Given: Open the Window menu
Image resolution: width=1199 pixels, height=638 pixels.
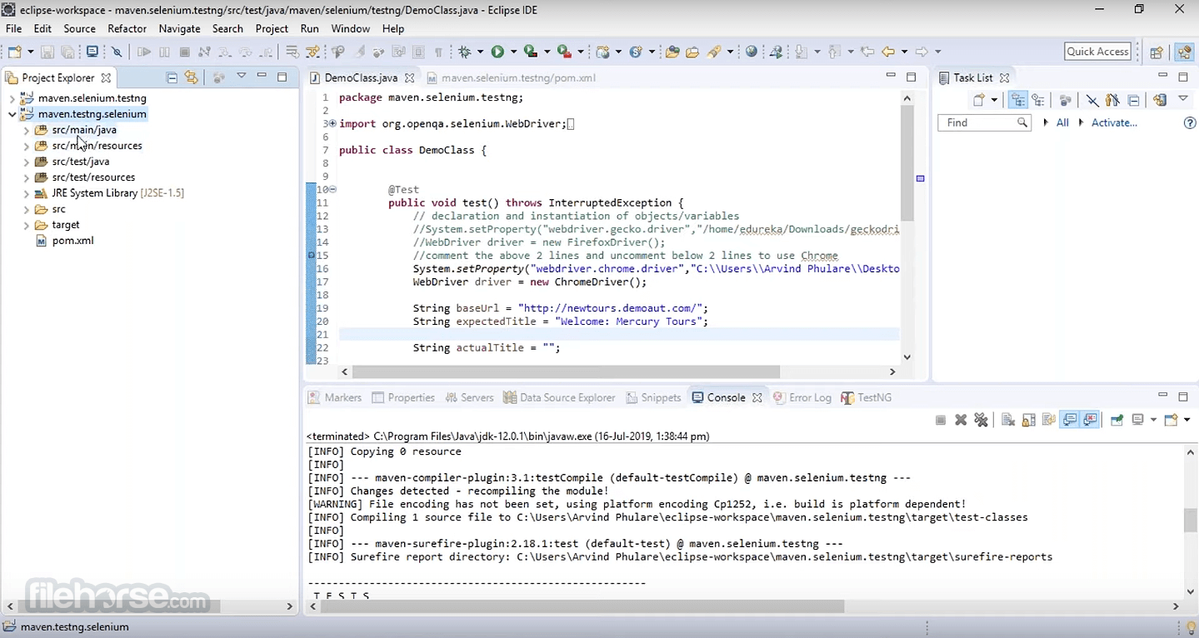Looking at the screenshot, I should click(350, 28).
